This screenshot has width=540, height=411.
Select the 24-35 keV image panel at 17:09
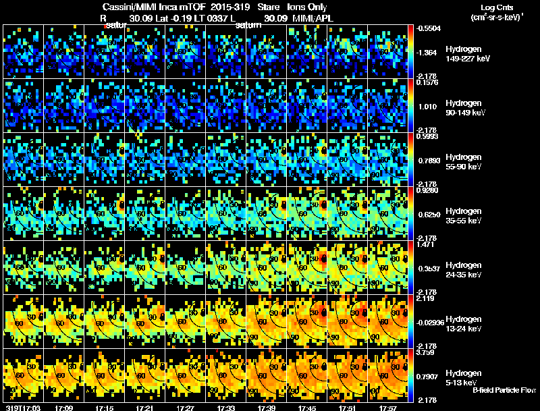click(63, 268)
